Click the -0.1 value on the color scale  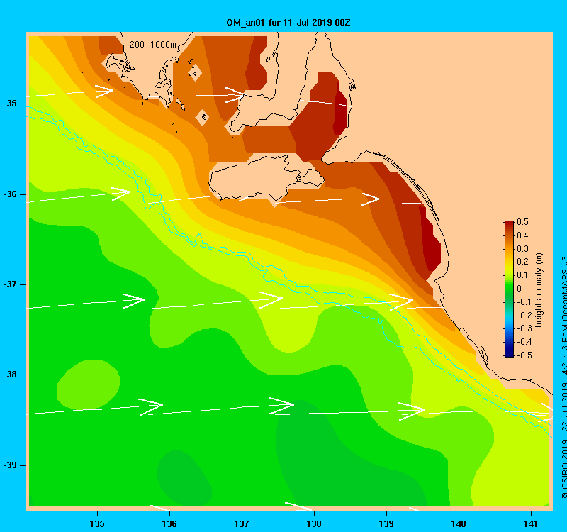pyautogui.click(x=524, y=302)
